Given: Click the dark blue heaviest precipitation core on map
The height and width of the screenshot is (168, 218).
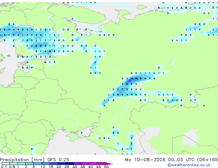Looking at the screenshot, I should 130,80.
